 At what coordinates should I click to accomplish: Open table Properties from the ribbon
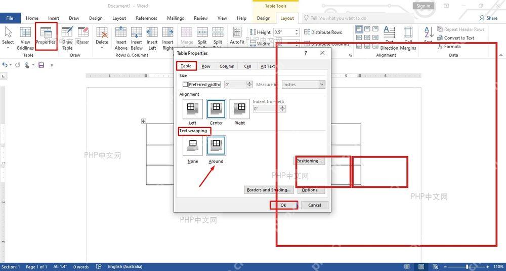[x=46, y=36]
